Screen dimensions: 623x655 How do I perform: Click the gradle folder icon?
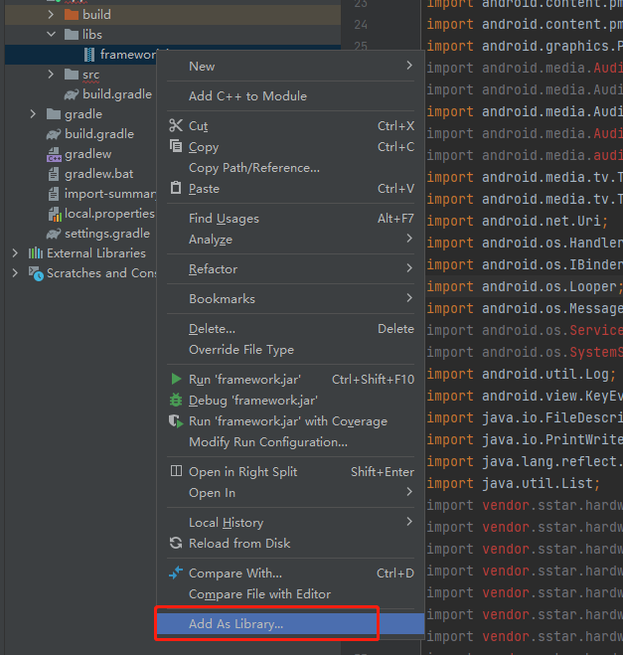[x=54, y=114]
